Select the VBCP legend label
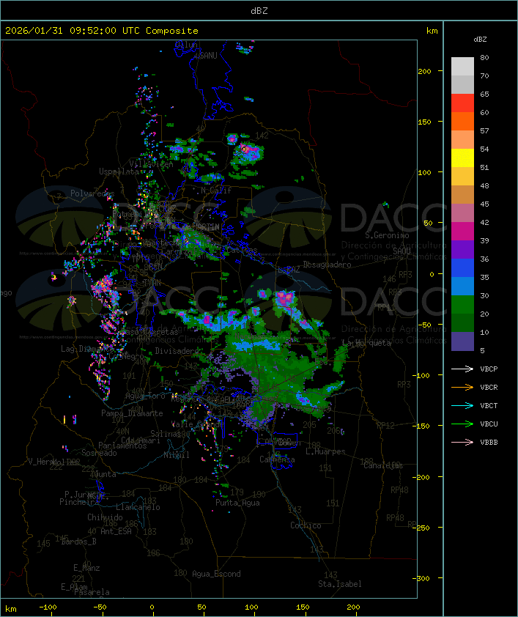Image resolution: width=518 pixels, height=617 pixels. click(x=489, y=369)
